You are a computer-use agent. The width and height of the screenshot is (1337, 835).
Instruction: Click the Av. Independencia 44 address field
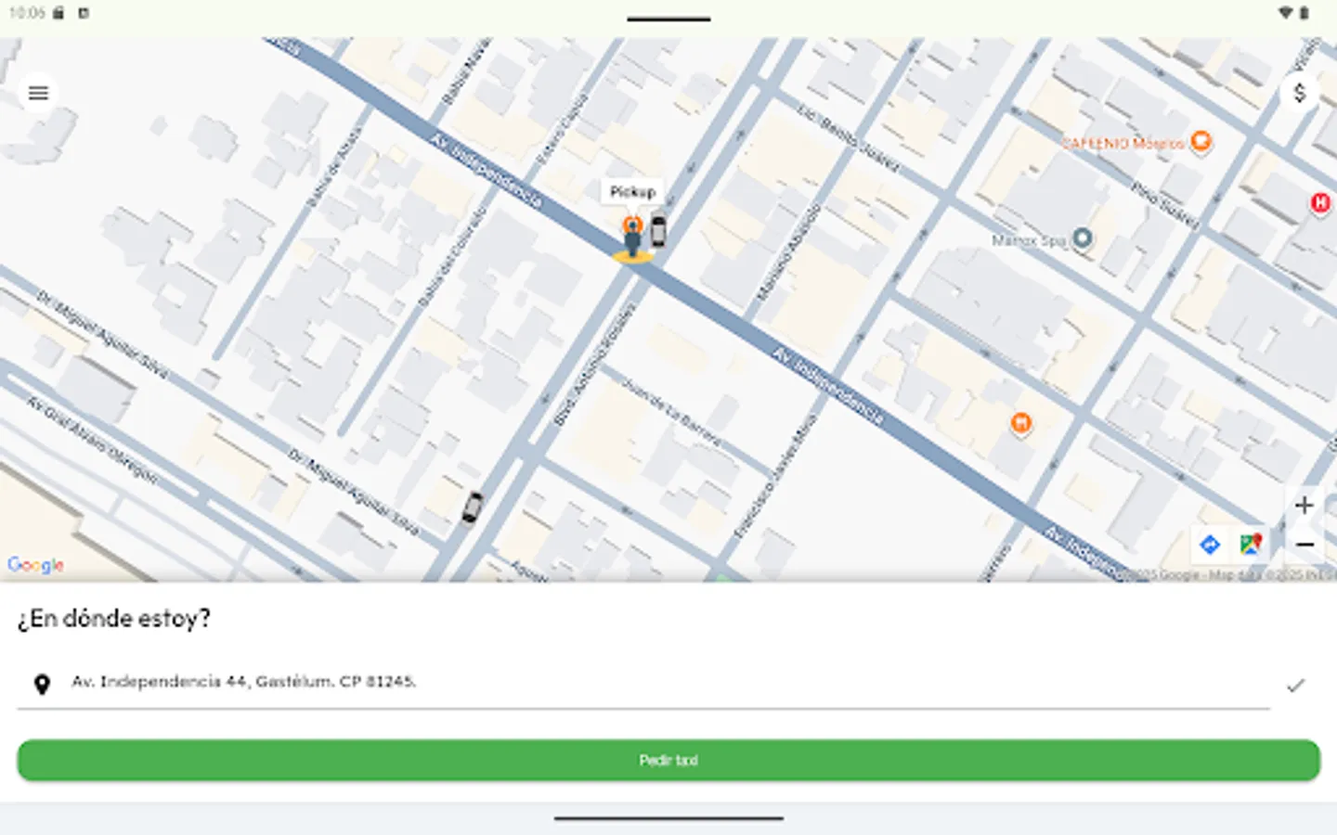245,682
